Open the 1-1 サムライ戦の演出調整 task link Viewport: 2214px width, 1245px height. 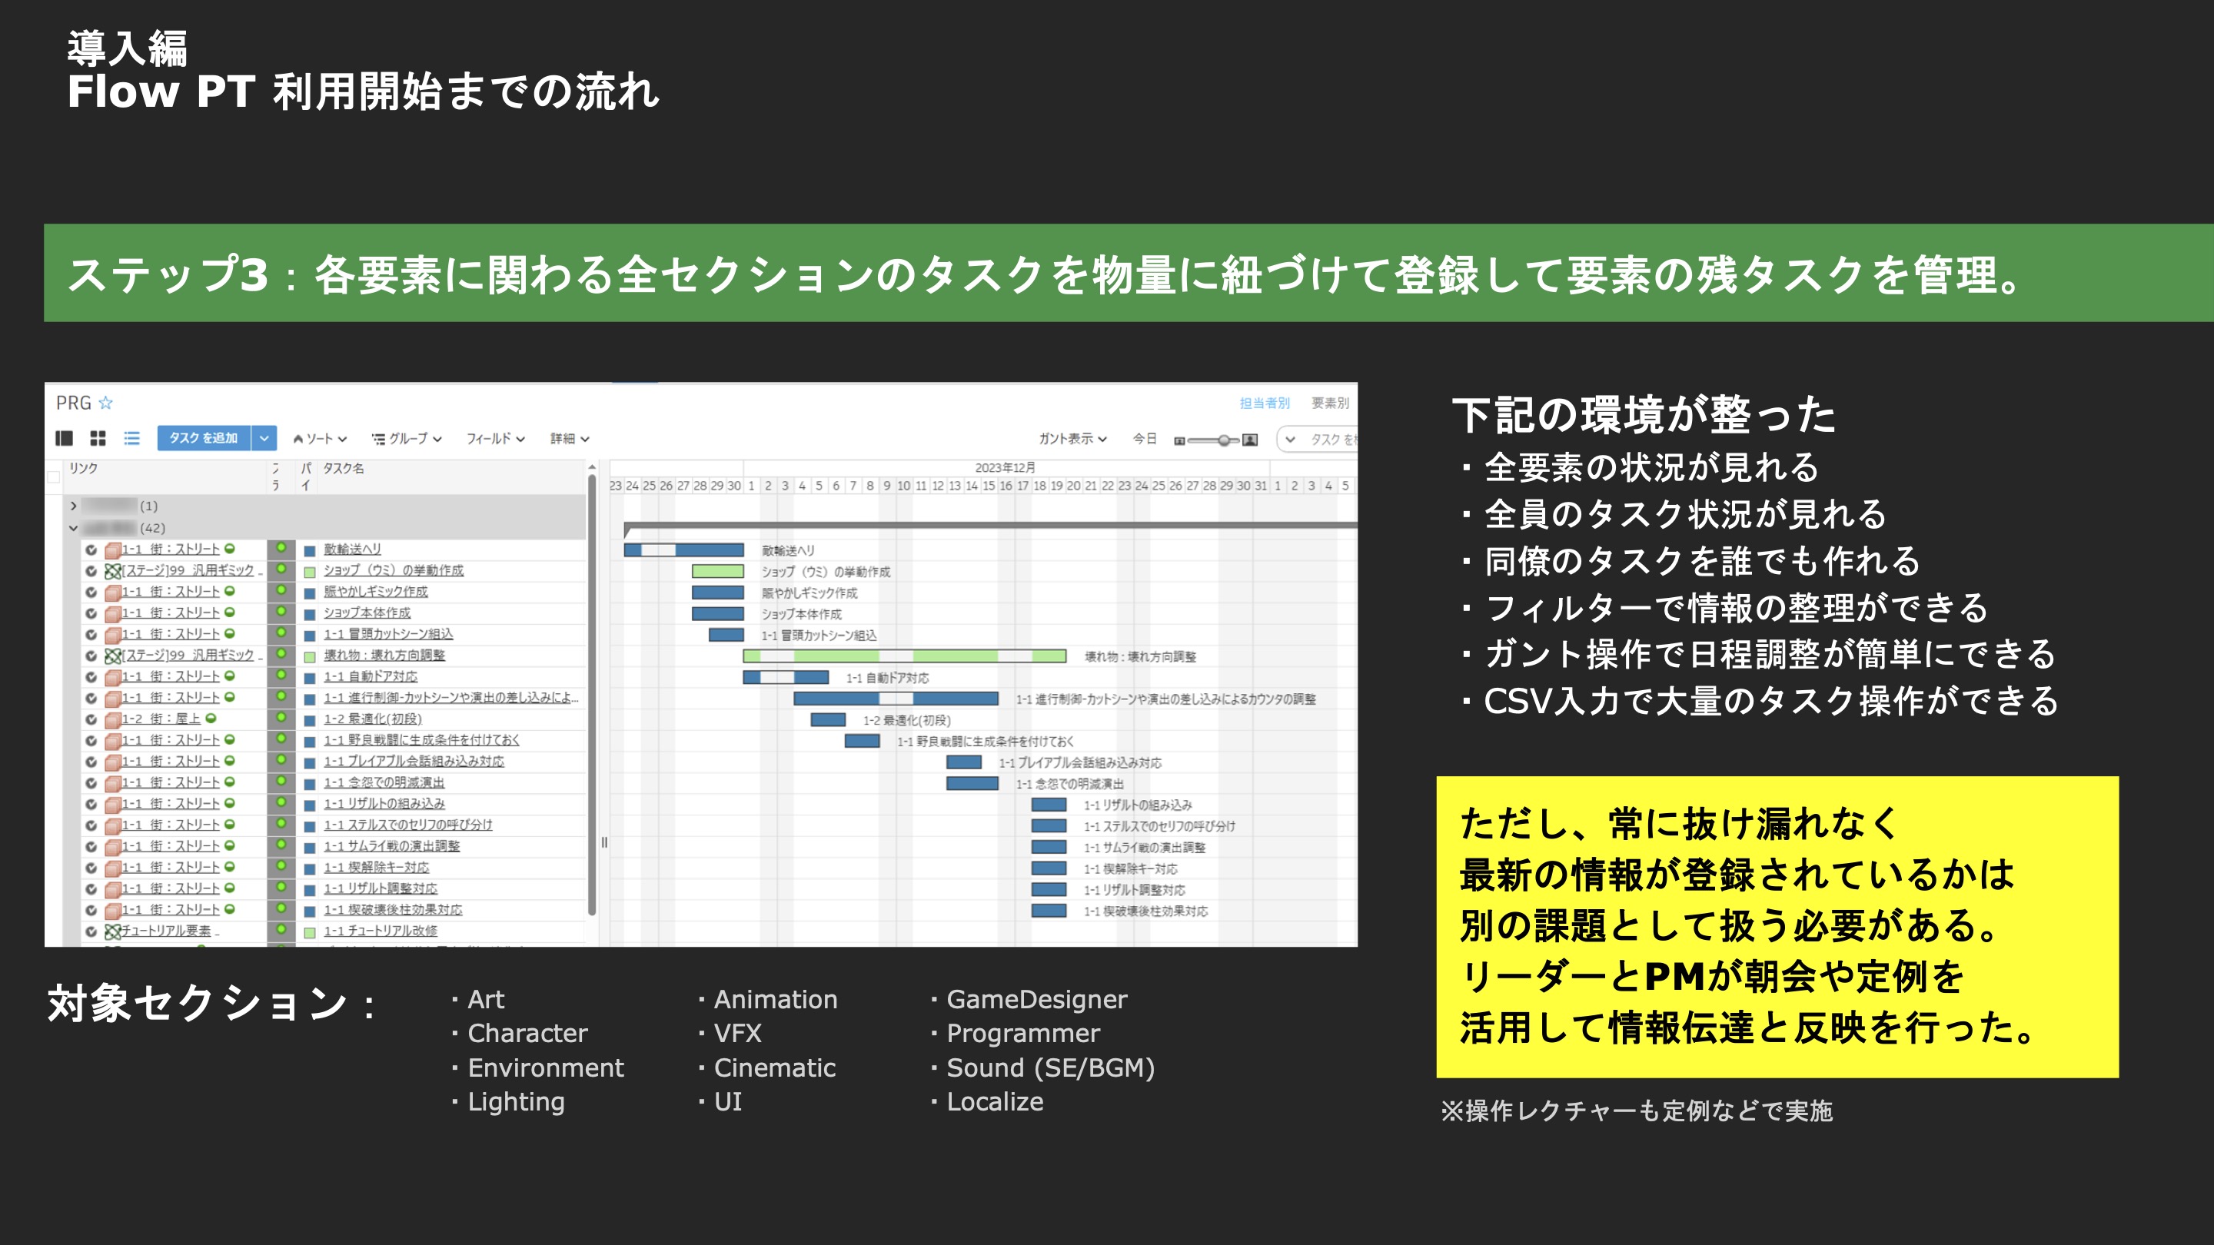(x=392, y=846)
